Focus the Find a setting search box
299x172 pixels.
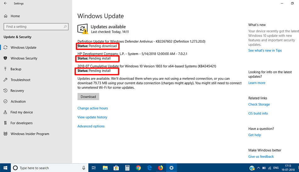click(36, 27)
